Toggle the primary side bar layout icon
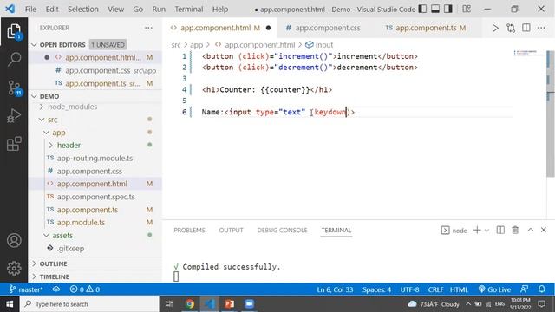This screenshot has width=555, height=312. (x=422, y=9)
